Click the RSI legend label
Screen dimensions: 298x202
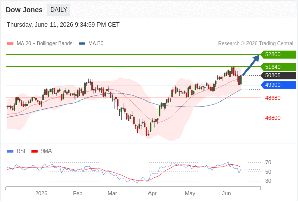21,151
